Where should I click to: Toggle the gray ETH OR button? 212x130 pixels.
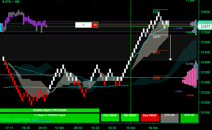point(170,118)
